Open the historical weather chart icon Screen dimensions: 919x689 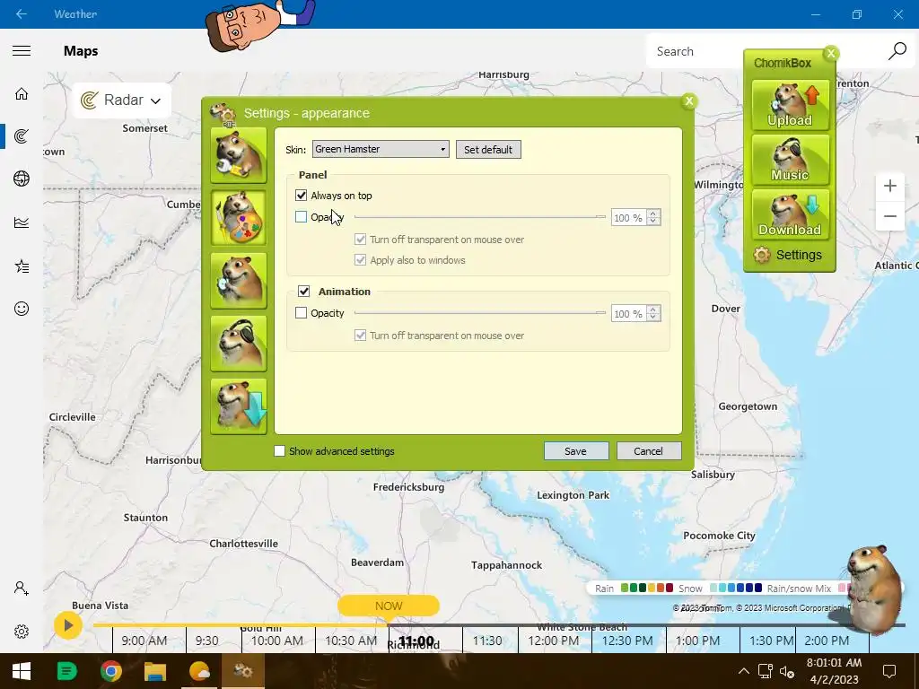coord(22,222)
